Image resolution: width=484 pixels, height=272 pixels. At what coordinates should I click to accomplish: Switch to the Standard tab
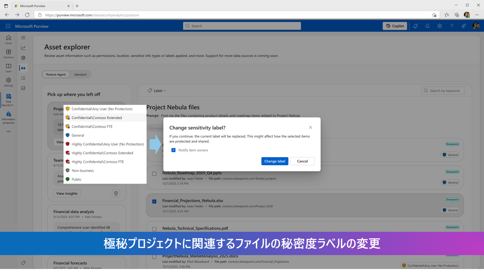[x=80, y=75]
